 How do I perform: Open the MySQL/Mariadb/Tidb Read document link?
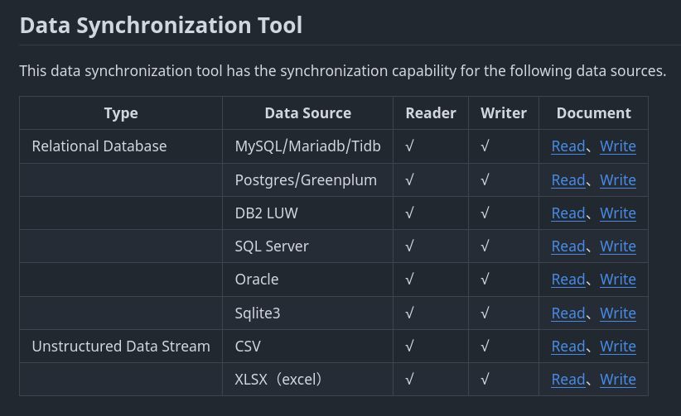pyautogui.click(x=568, y=146)
